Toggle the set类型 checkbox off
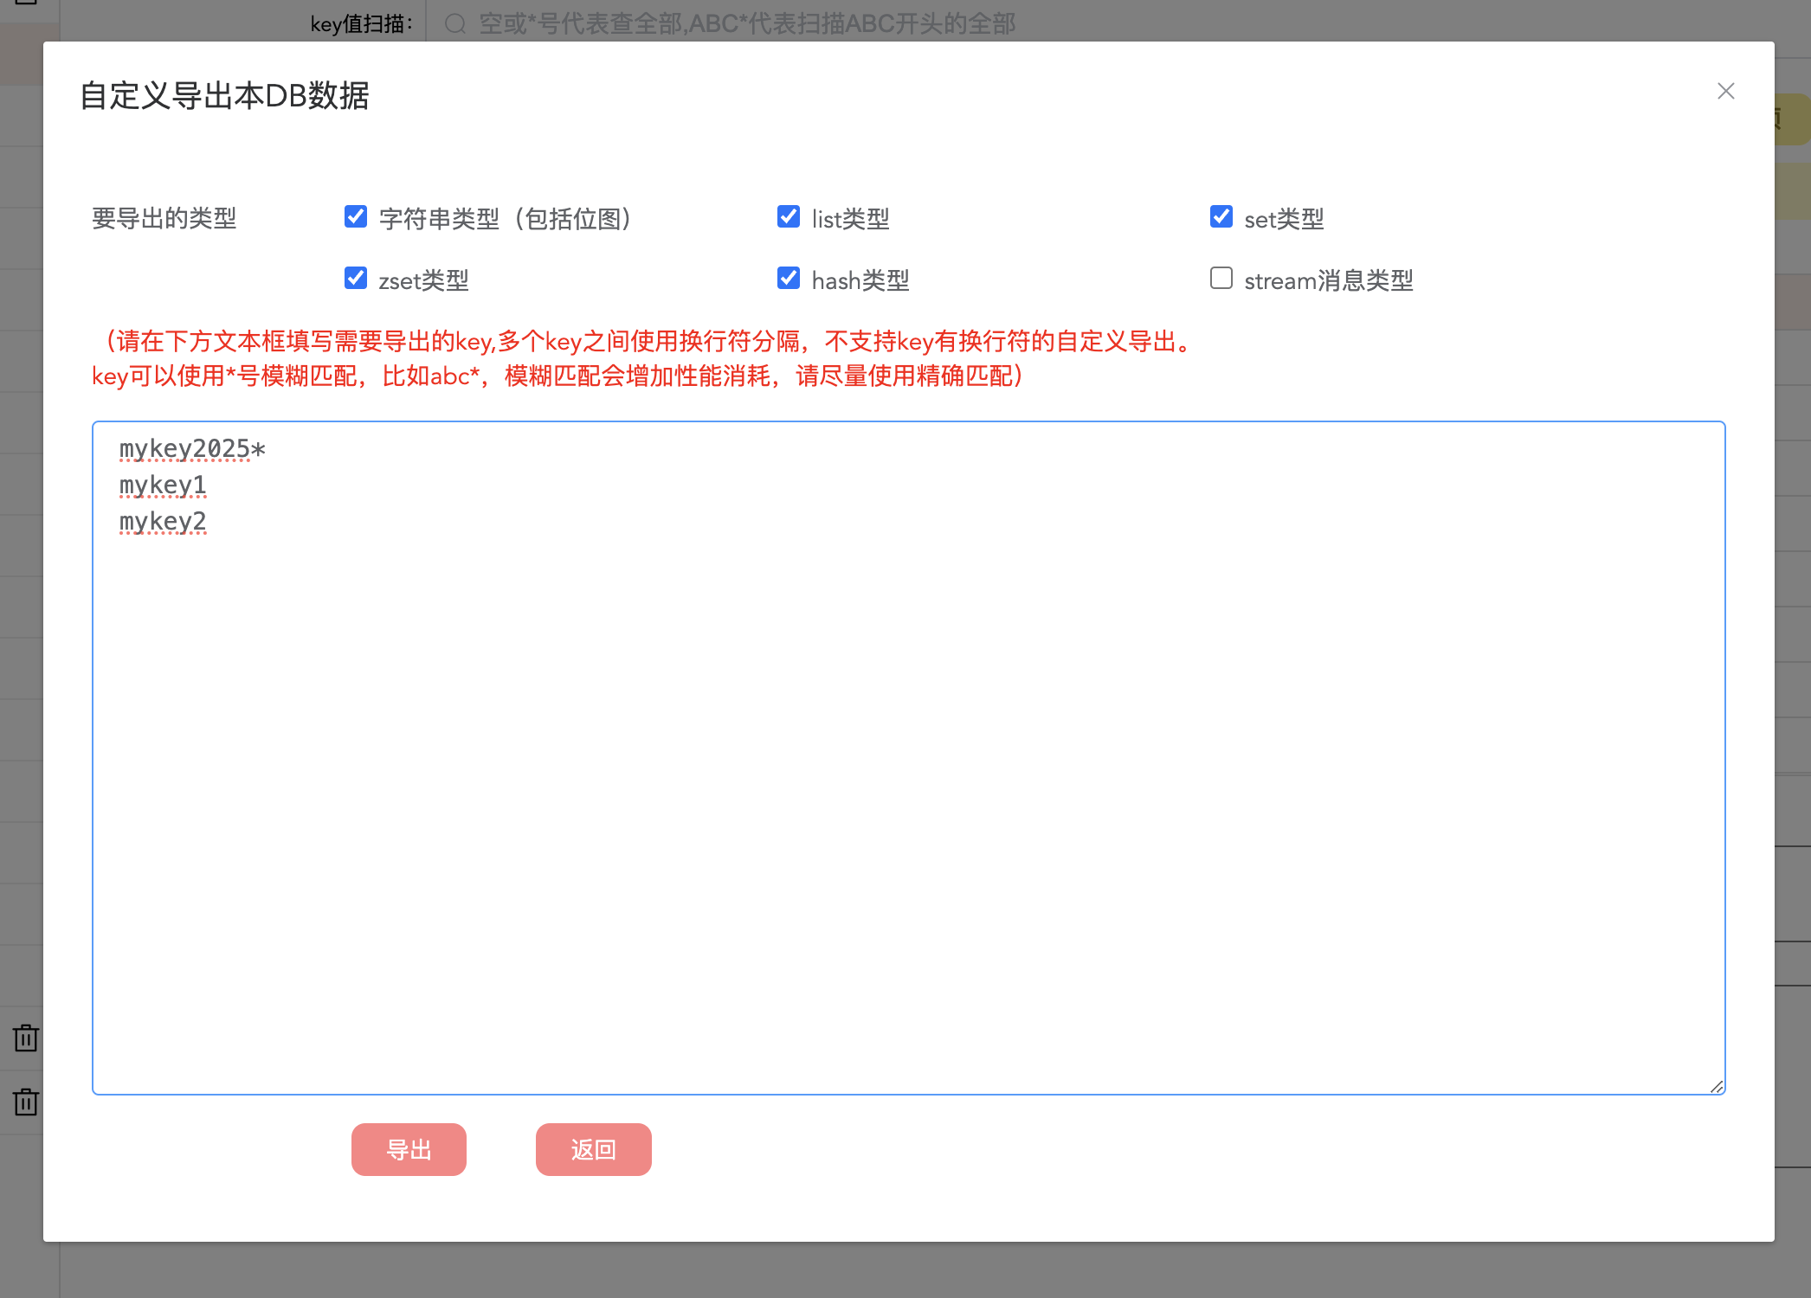Screen dimensions: 1811x1298 point(1221,216)
